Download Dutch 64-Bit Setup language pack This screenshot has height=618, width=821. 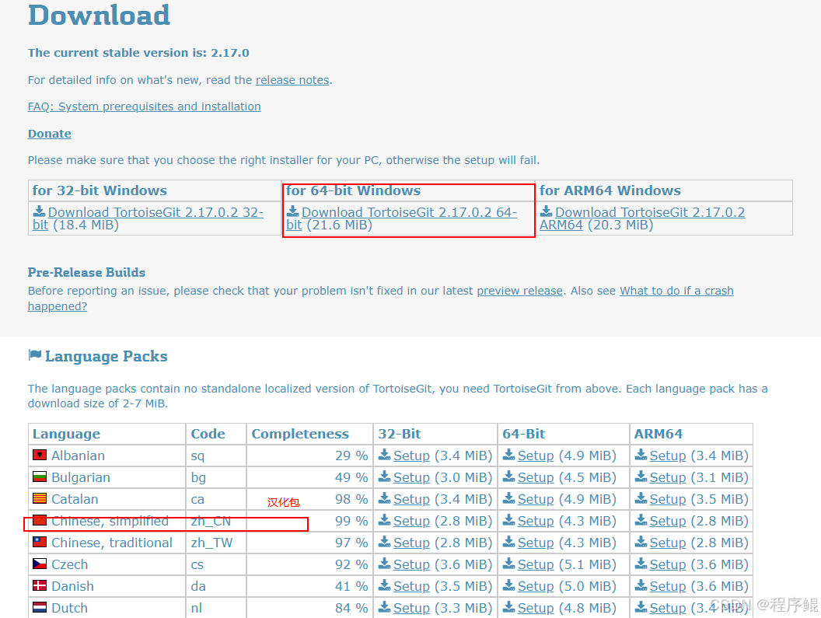[x=536, y=608]
